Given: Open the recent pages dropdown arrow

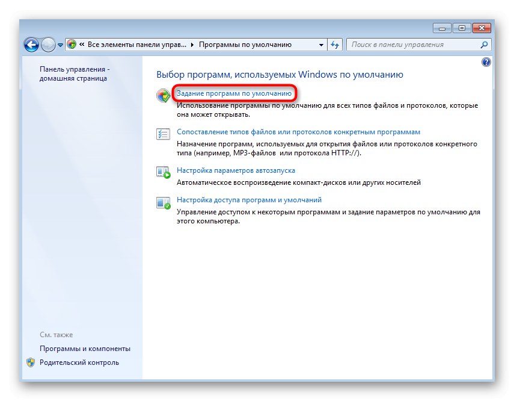Looking at the screenshot, I should click(x=60, y=45).
